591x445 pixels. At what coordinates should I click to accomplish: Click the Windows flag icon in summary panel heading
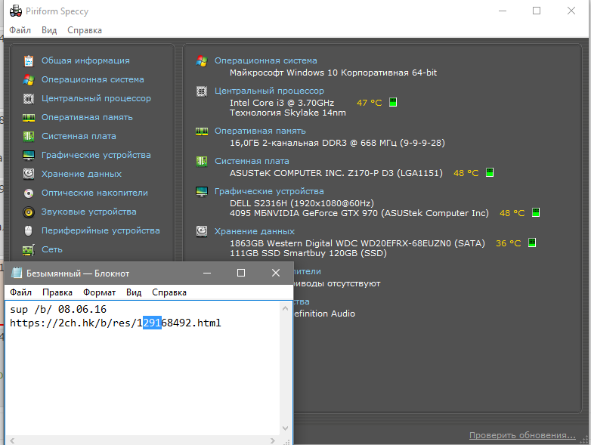[202, 61]
